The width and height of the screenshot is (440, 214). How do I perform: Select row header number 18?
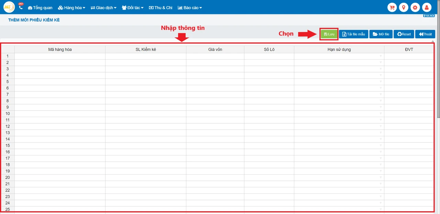[x=8, y=165]
